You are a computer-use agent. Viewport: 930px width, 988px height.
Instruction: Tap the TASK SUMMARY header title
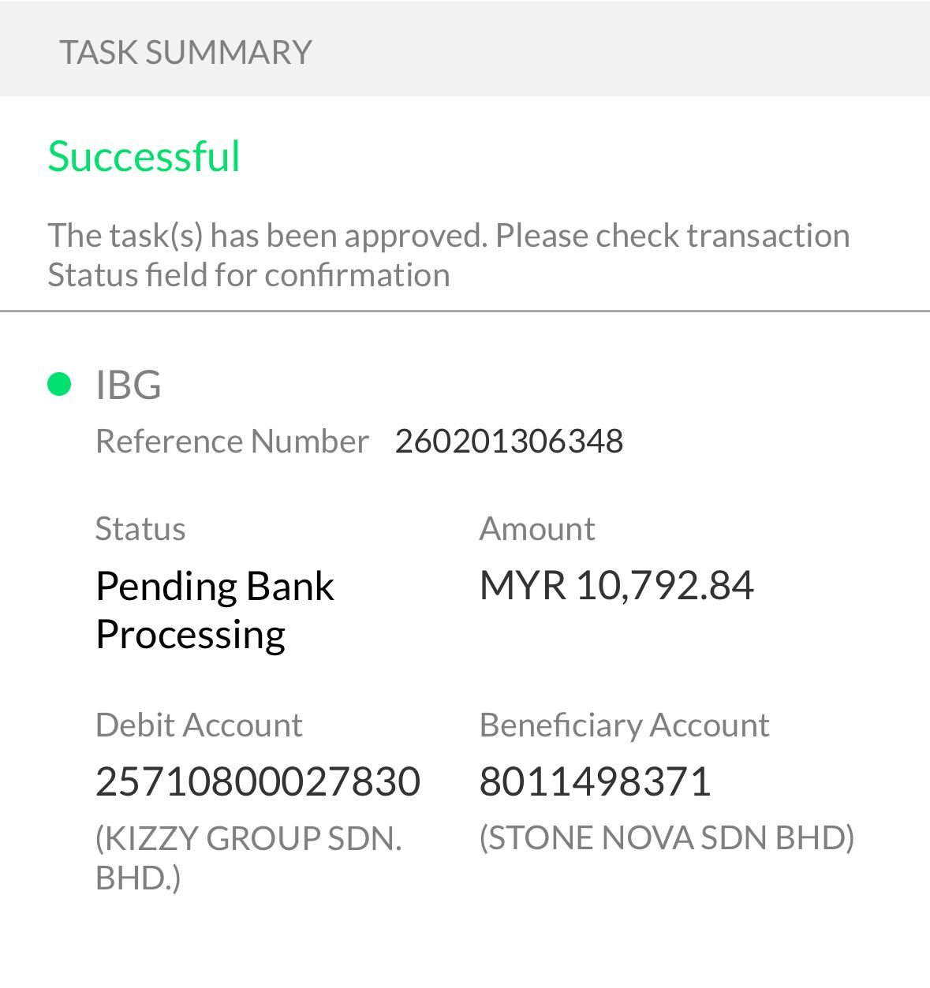(186, 52)
